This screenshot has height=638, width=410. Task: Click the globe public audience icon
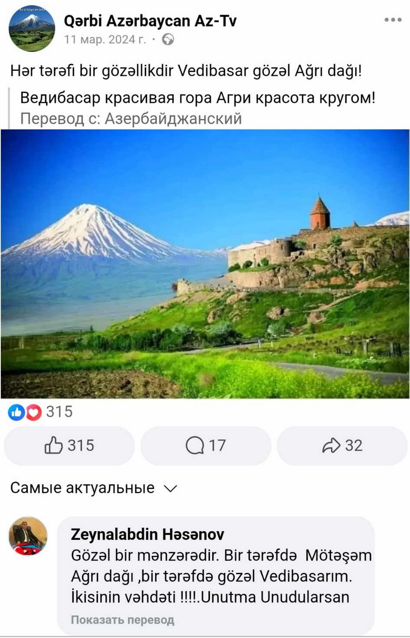[168, 40]
